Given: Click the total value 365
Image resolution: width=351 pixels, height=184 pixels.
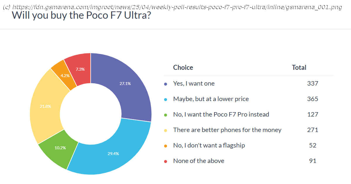Looking at the screenshot, I should coord(313,99).
